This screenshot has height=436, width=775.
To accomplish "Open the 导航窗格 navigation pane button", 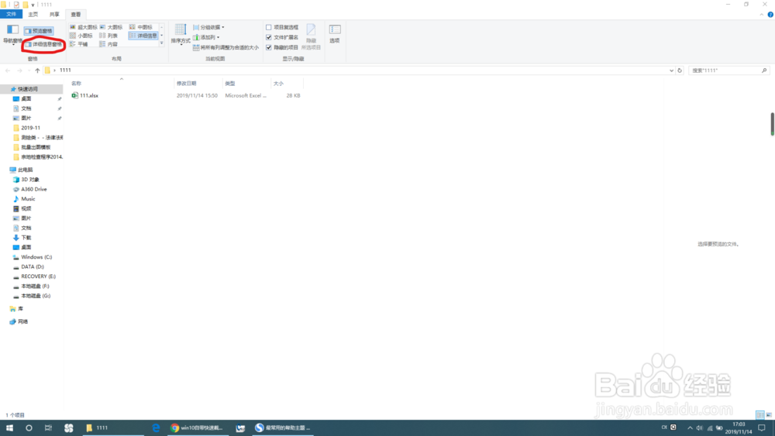I will [13, 34].
